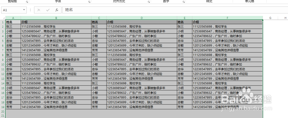Select column G header

pyautogui.click(x=270, y=18)
